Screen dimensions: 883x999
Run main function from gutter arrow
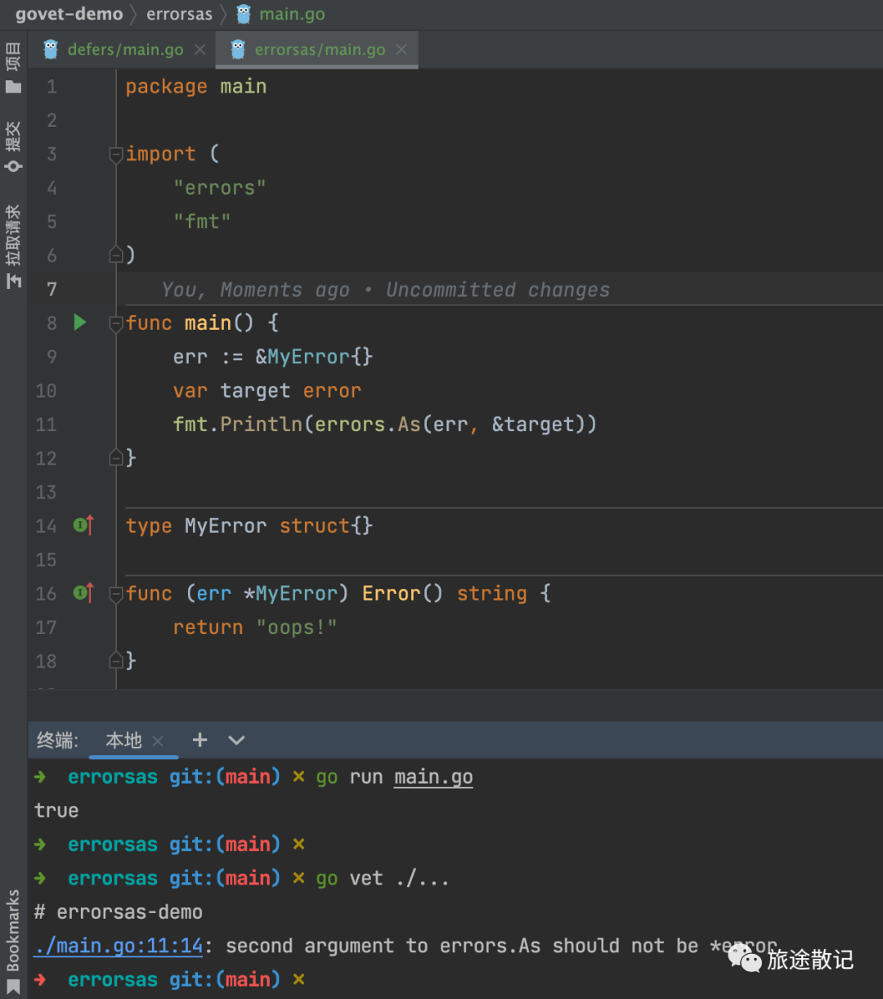[80, 322]
